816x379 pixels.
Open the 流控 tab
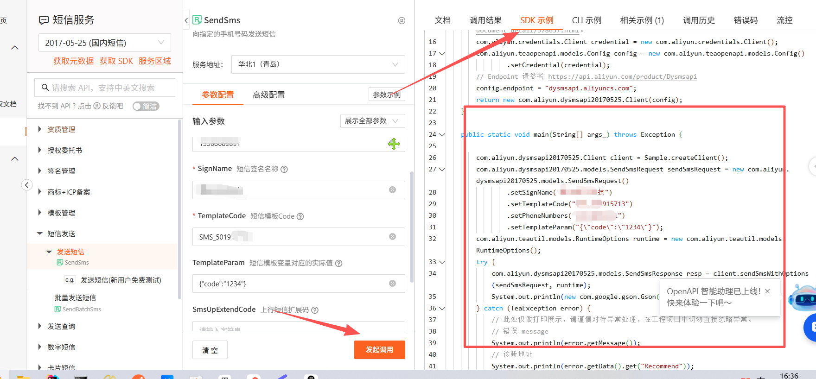[784, 20]
